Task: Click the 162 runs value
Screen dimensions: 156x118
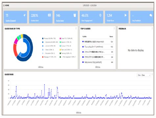Action: coord(112,47)
